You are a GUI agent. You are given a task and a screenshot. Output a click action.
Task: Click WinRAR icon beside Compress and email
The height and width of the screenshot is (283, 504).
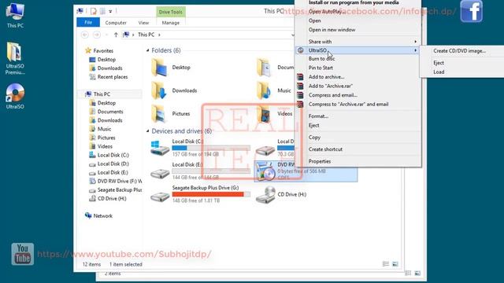(300, 95)
